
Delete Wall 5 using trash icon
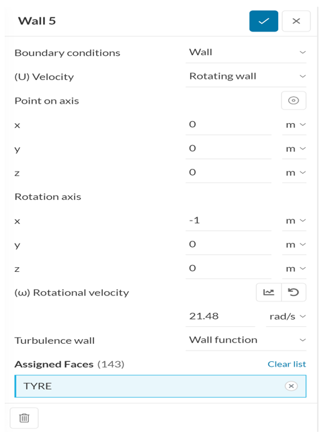pos(24,418)
